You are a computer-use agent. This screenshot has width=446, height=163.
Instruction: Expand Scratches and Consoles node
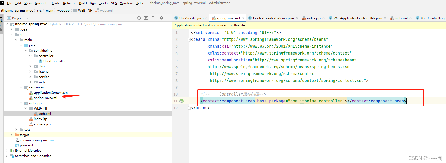(x=7, y=156)
